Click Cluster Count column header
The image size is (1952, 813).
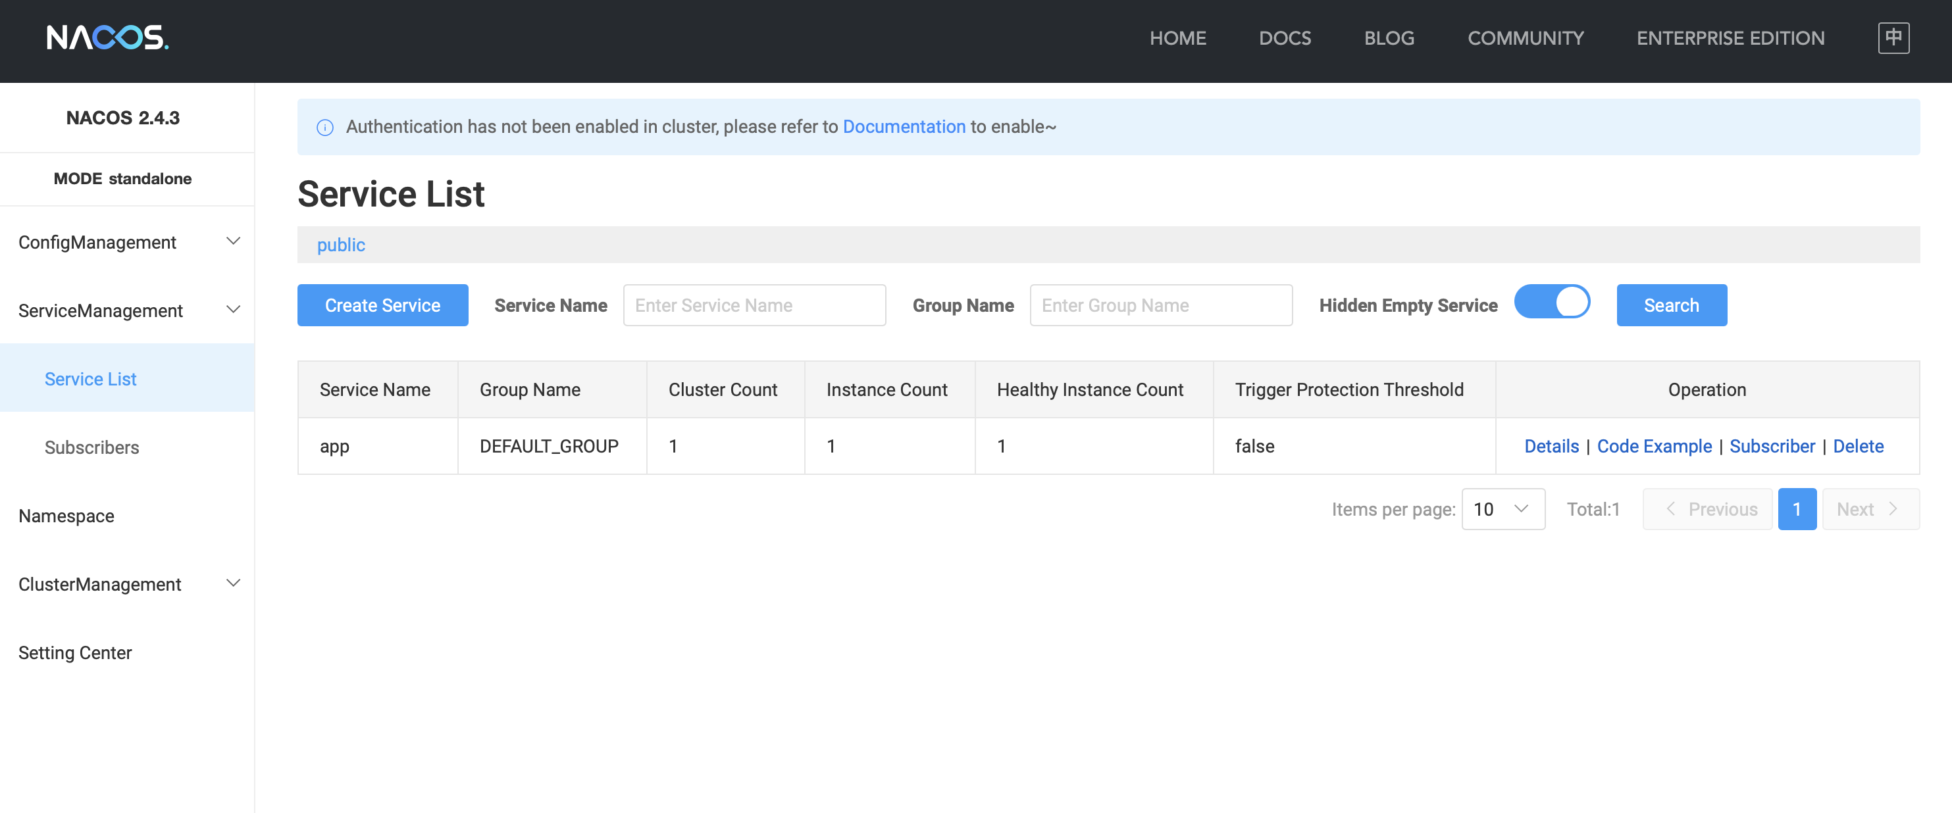[x=725, y=389]
